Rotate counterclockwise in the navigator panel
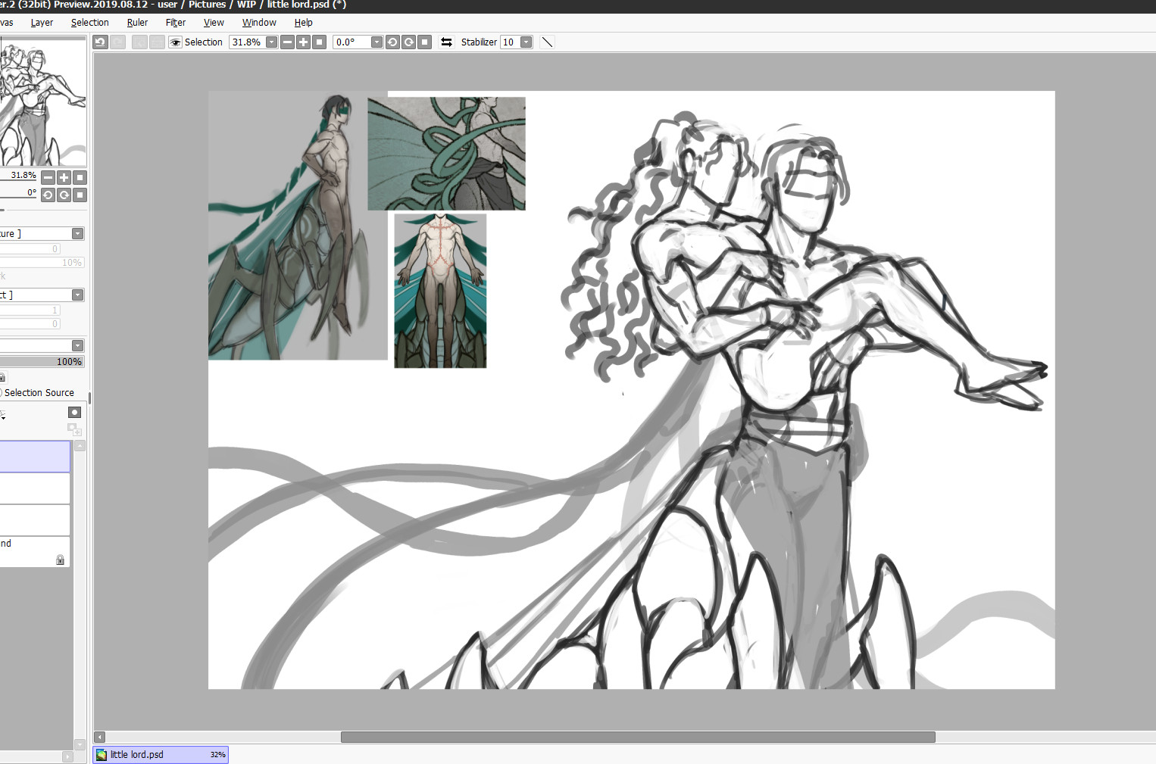 pos(48,195)
